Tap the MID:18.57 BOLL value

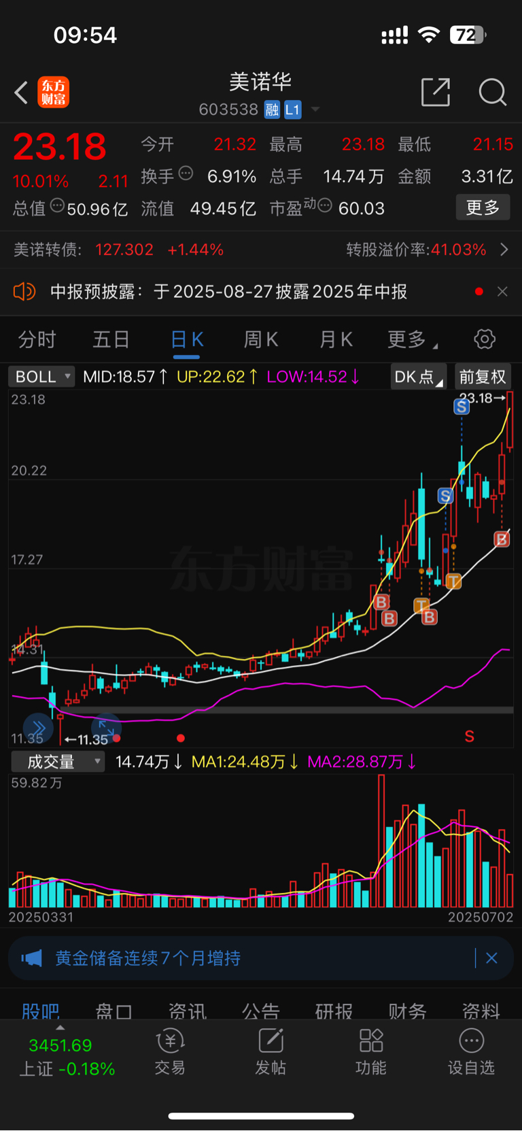tap(125, 376)
